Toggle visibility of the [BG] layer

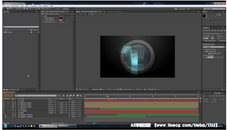coord(4,113)
